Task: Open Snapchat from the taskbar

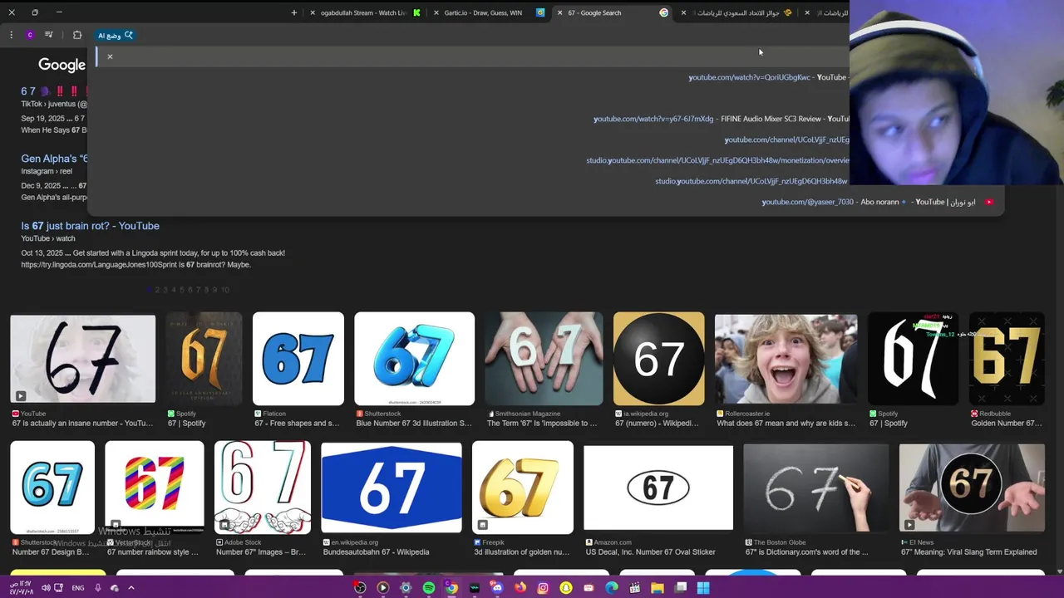Action: 566,588
